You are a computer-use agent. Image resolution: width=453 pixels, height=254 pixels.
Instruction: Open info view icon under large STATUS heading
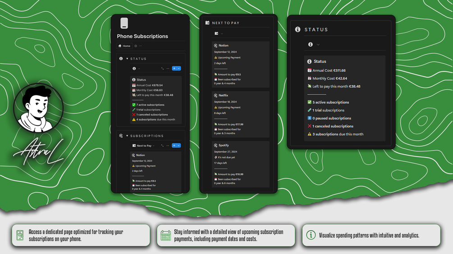click(310, 45)
